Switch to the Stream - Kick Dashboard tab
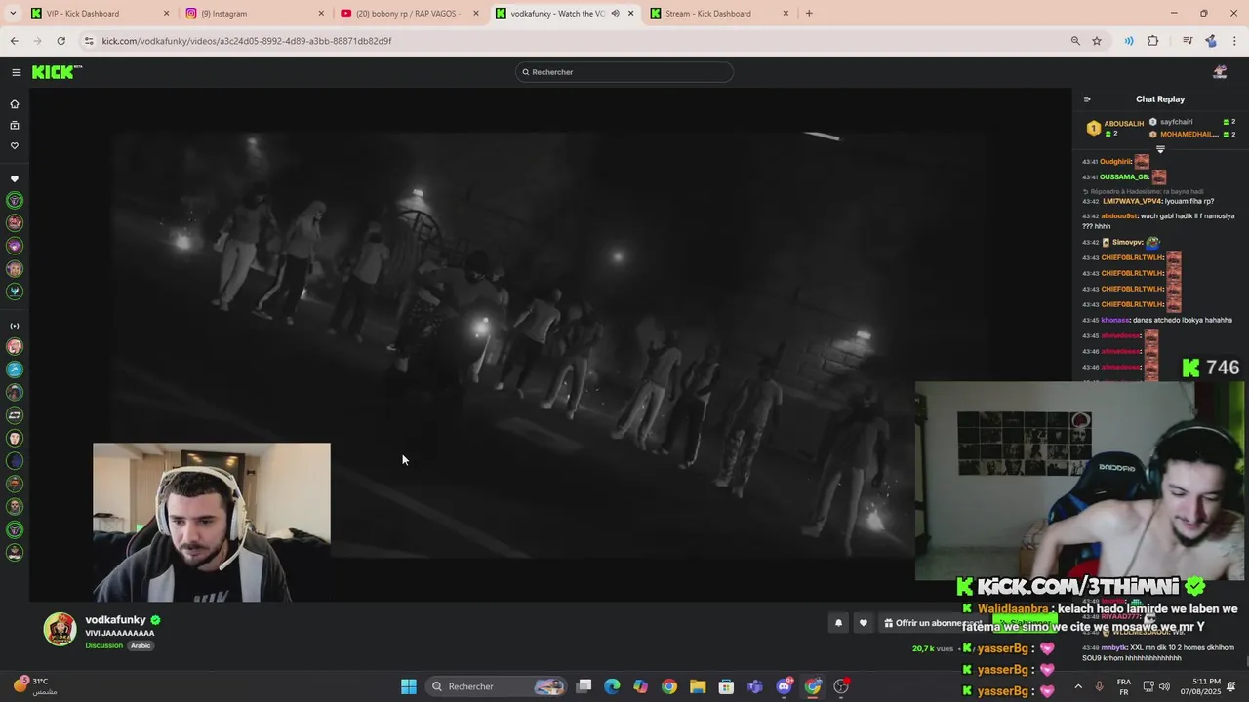1249x702 pixels. [720, 14]
